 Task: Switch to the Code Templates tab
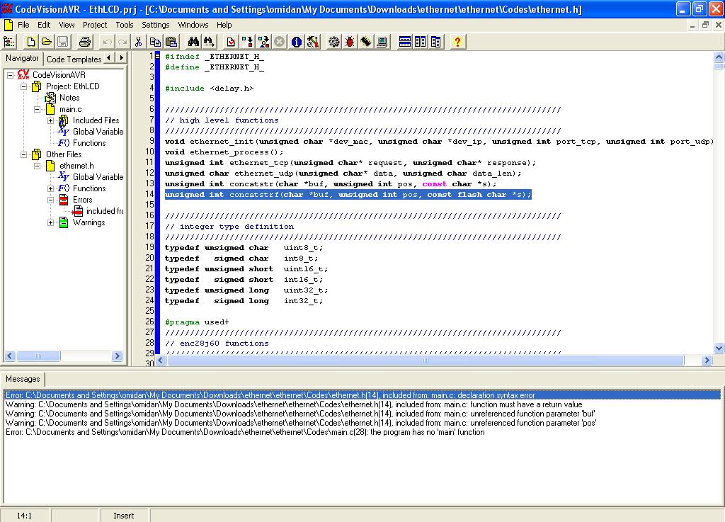pyautogui.click(x=74, y=59)
